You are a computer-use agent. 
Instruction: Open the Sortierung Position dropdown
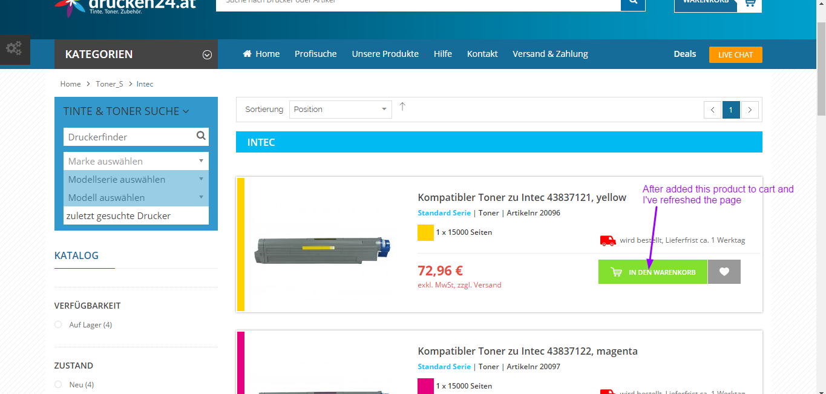click(341, 110)
